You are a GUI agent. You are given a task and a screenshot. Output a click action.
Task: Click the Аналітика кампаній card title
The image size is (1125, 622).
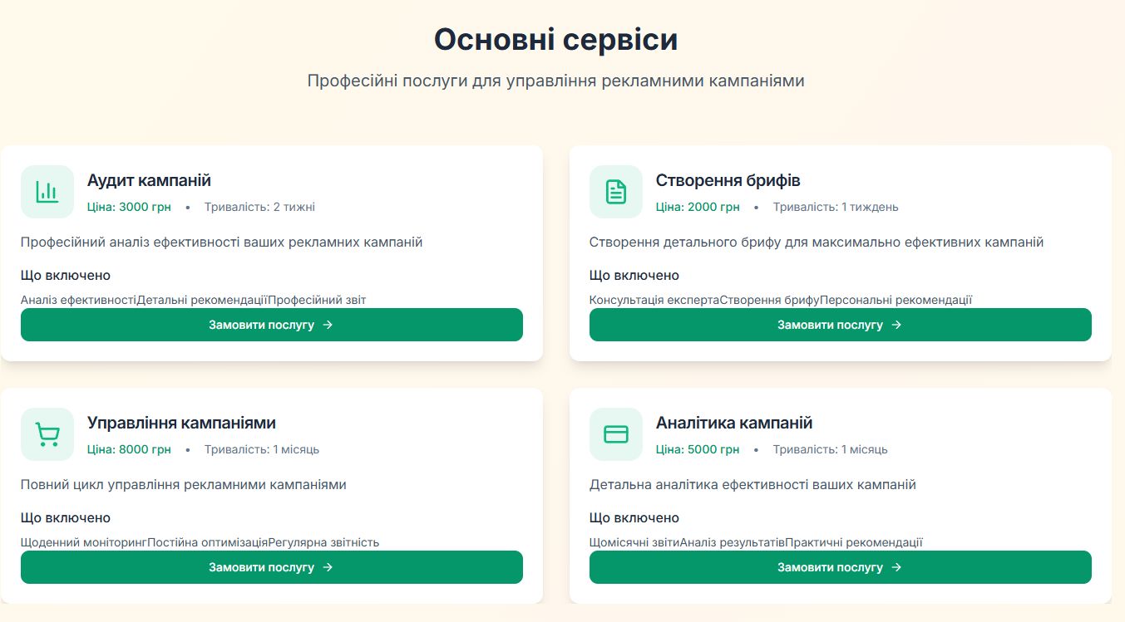(x=734, y=423)
